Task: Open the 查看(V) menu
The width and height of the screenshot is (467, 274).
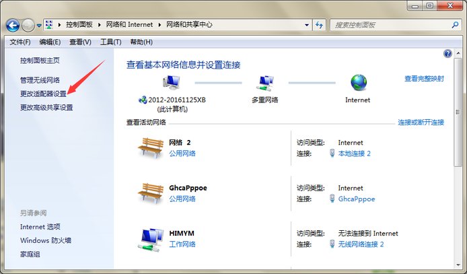Action: [80, 42]
